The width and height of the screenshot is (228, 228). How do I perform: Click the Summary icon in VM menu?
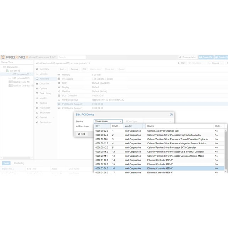(x=37, y=69)
